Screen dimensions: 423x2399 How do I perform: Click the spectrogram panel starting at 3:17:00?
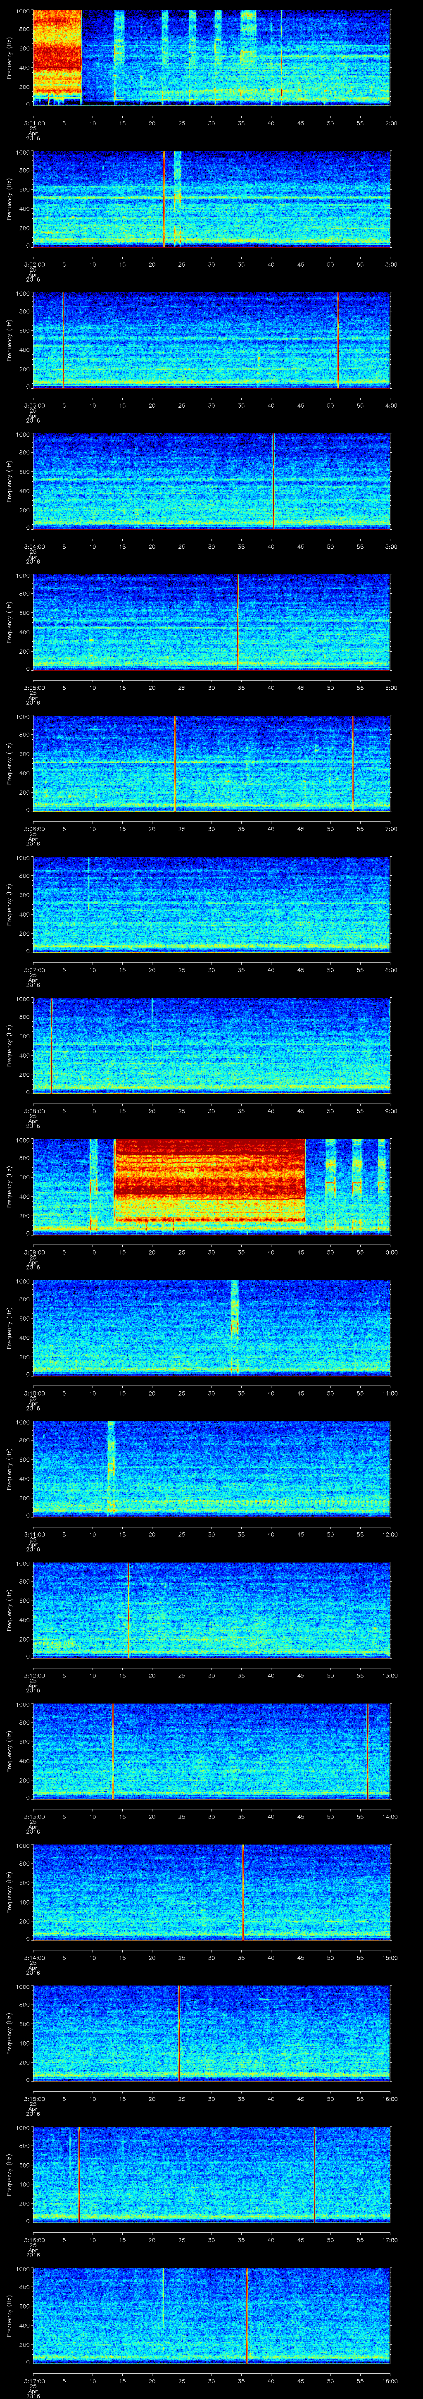(211, 2315)
